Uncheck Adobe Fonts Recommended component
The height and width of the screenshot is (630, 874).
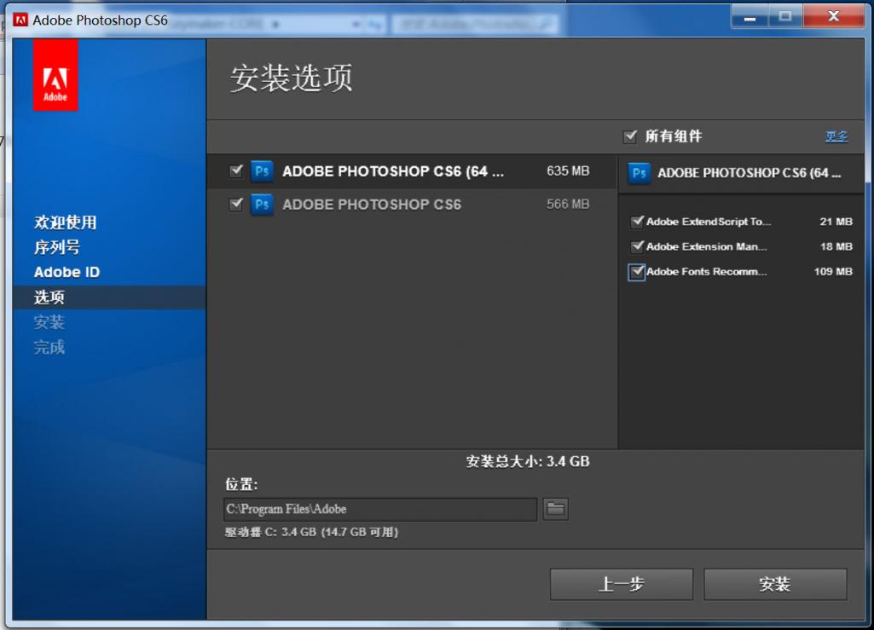[636, 272]
